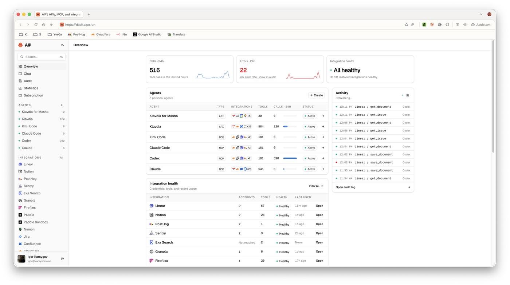Open Exa Search in the sidebar integrations
This screenshot has height=285, width=510.
pyautogui.click(x=42, y=193)
